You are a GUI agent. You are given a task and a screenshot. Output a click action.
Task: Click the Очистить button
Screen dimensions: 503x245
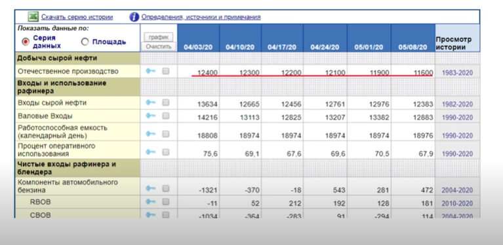(159, 46)
